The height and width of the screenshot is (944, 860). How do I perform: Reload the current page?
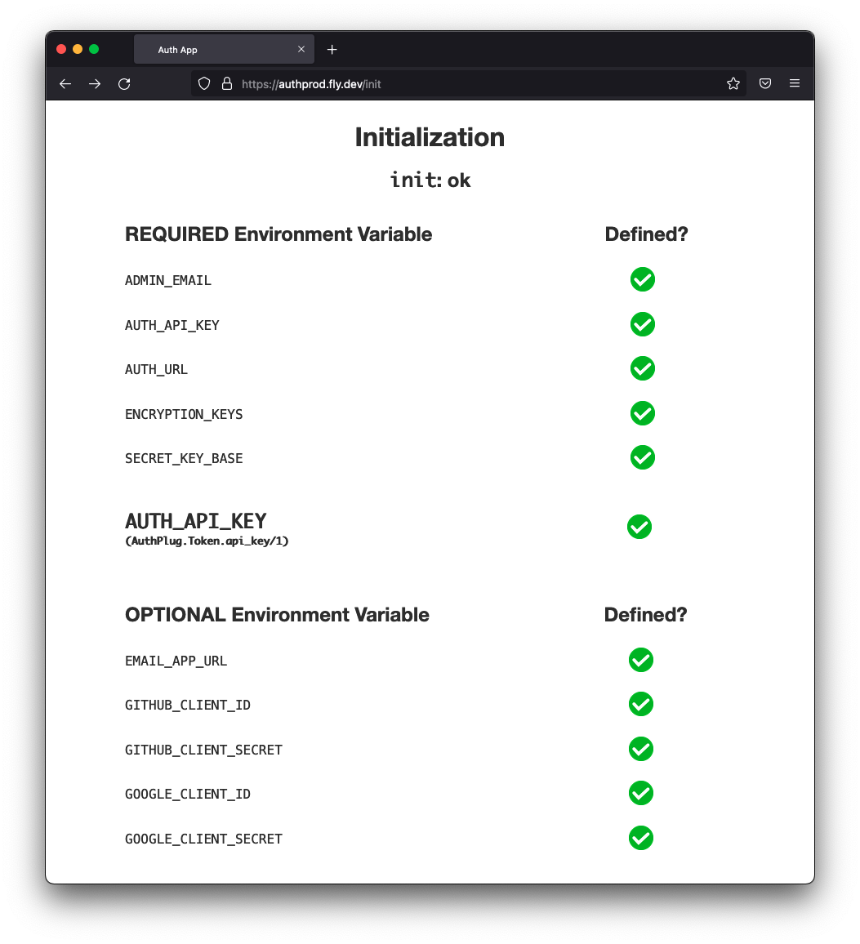pos(124,83)
